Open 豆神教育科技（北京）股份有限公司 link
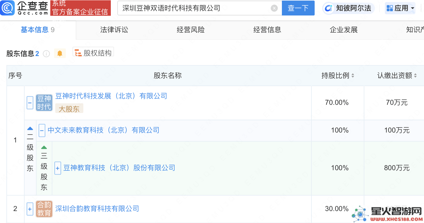 [x=119, y=168]
